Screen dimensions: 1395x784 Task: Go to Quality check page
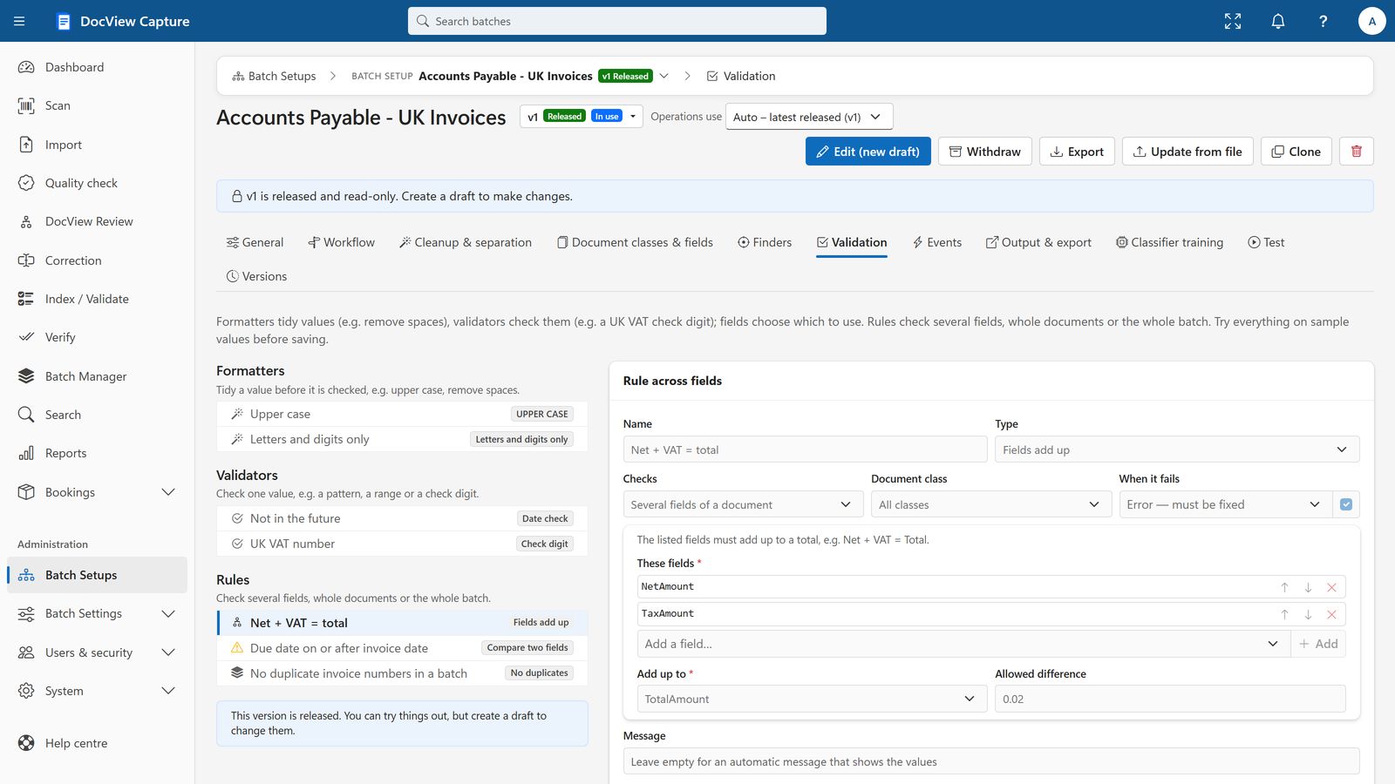click(x=97, y=183)
